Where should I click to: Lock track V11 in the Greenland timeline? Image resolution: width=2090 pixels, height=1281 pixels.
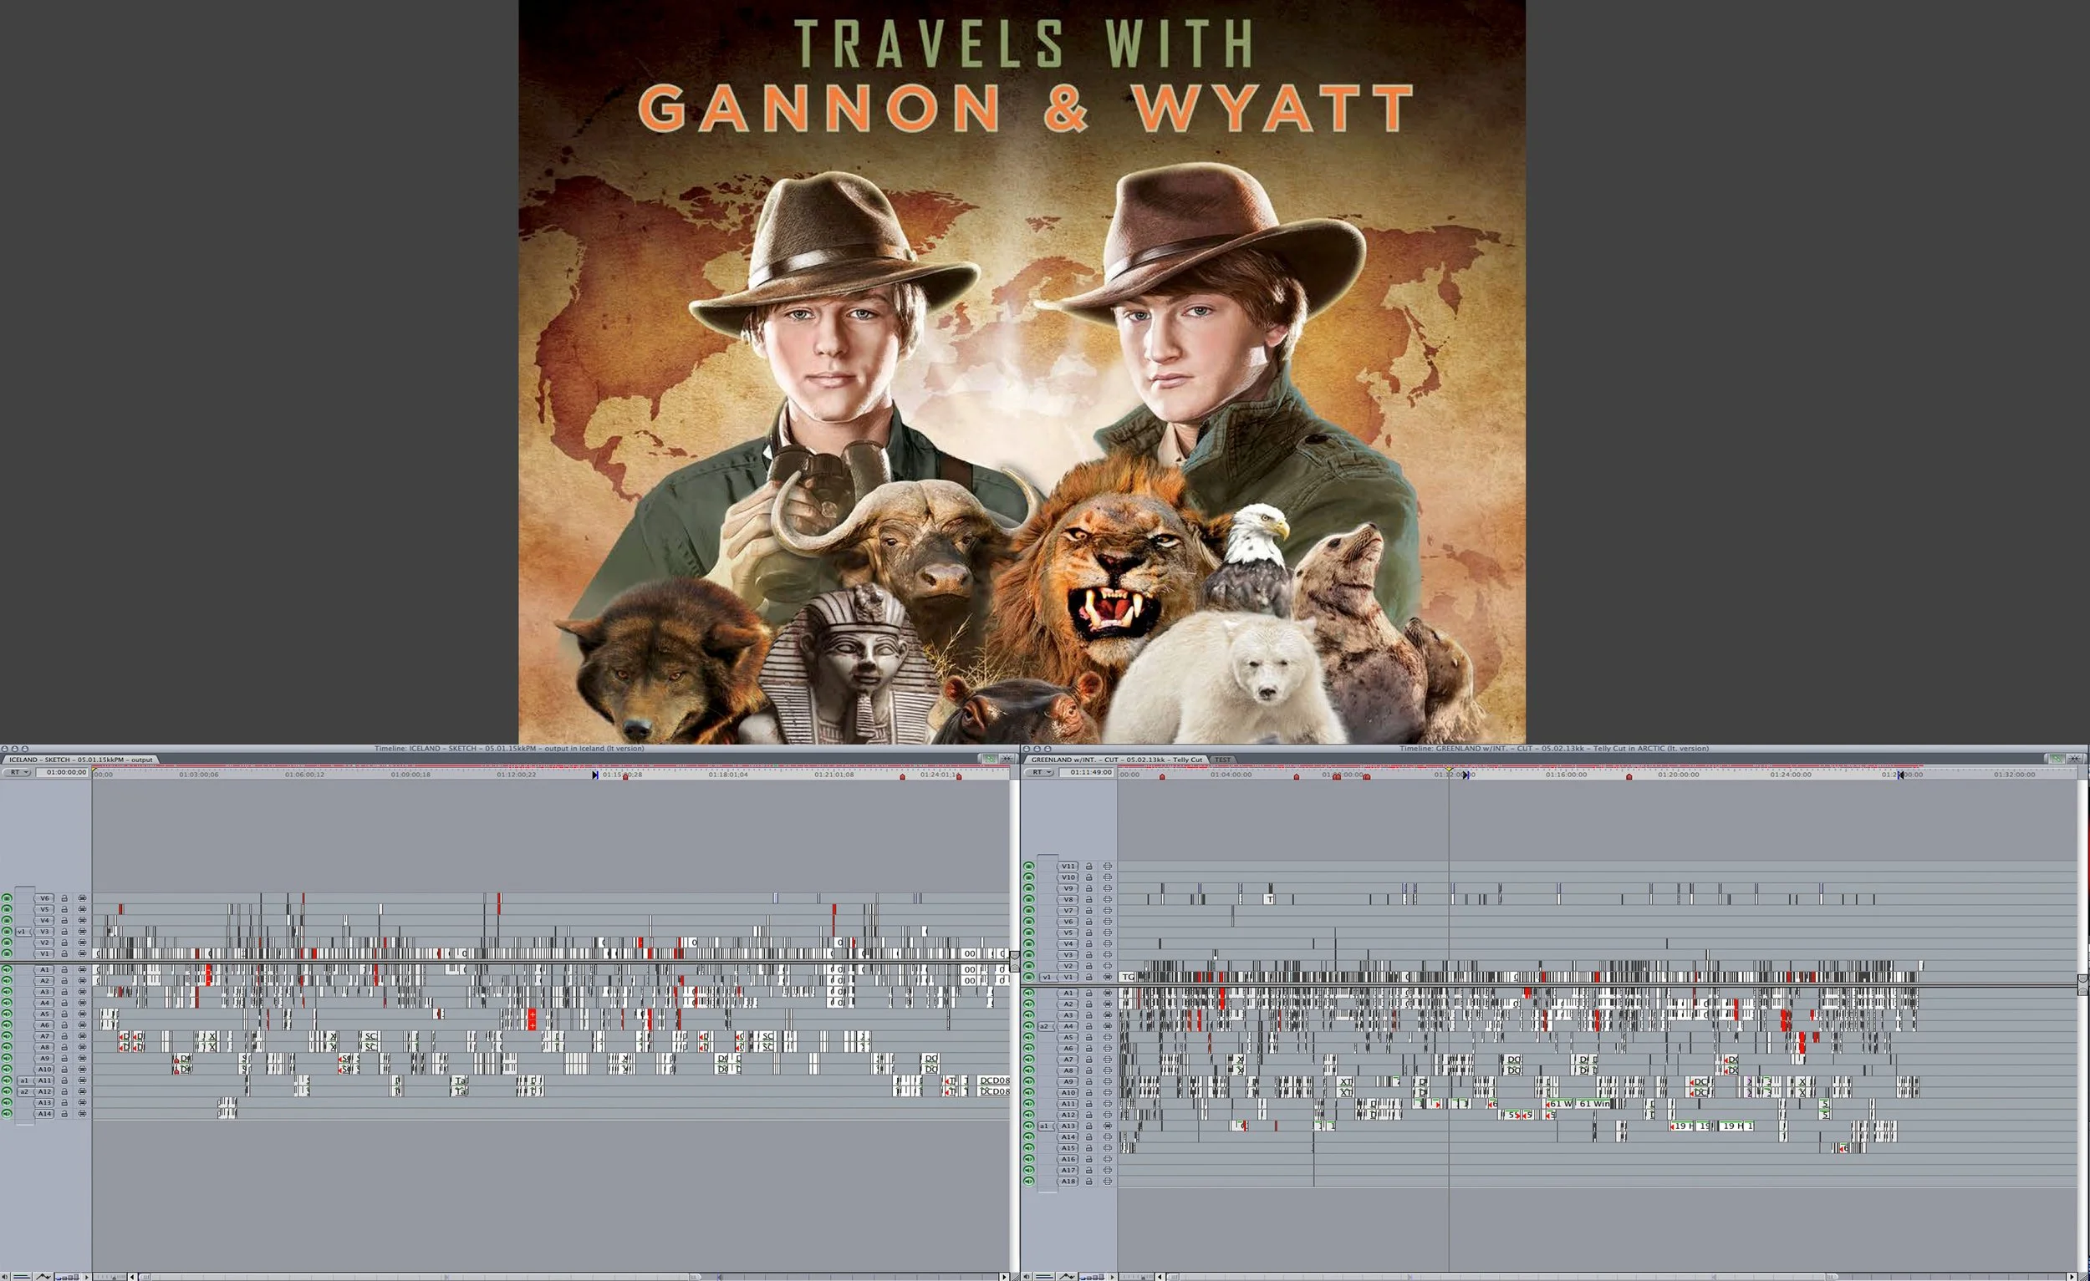click(1089, 867)
